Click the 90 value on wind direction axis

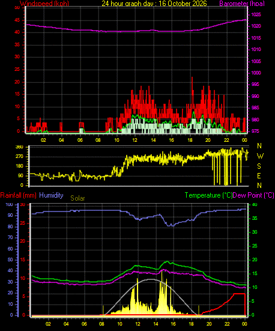click(x=20, y=176)
